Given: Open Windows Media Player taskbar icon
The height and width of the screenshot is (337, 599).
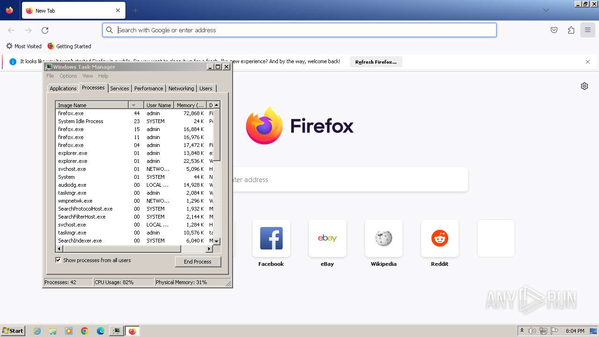Looking at the screenshot, I should click(69, 331).
